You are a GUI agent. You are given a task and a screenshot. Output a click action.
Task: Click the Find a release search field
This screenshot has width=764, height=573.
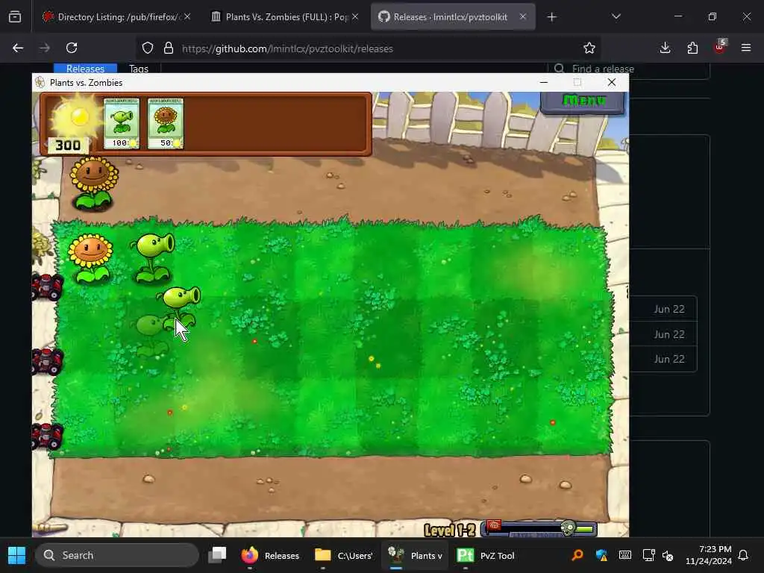point(628,69)
